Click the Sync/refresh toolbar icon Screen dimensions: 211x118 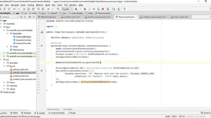click(9, 9)
